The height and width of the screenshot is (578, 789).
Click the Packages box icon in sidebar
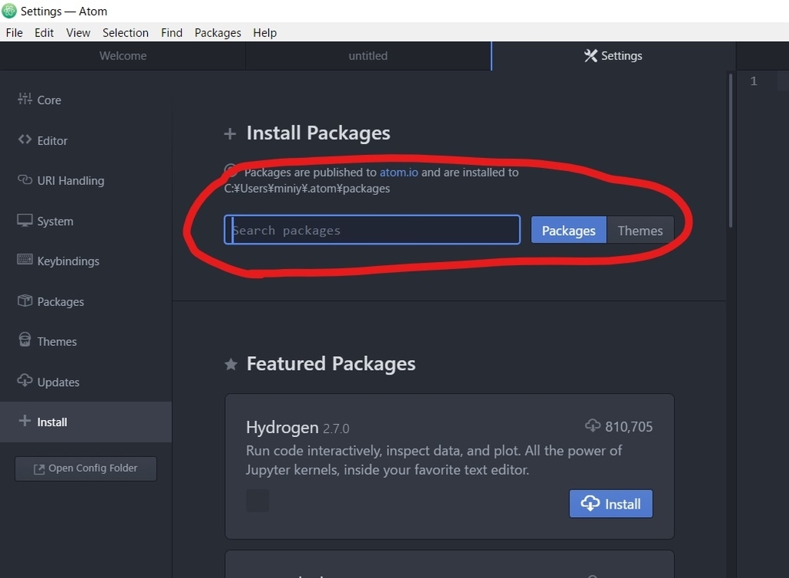[x=25, y=301]
